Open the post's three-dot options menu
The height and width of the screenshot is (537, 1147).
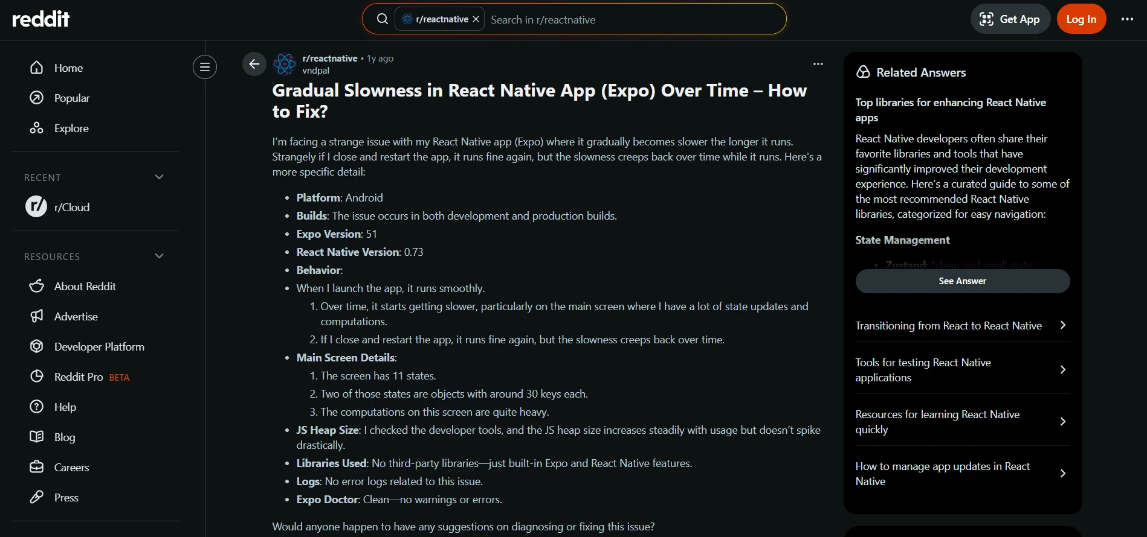(818, 64)
